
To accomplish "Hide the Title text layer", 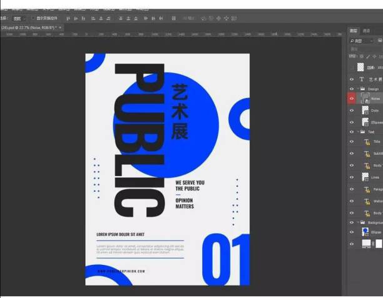I will (x=352, y=142).
